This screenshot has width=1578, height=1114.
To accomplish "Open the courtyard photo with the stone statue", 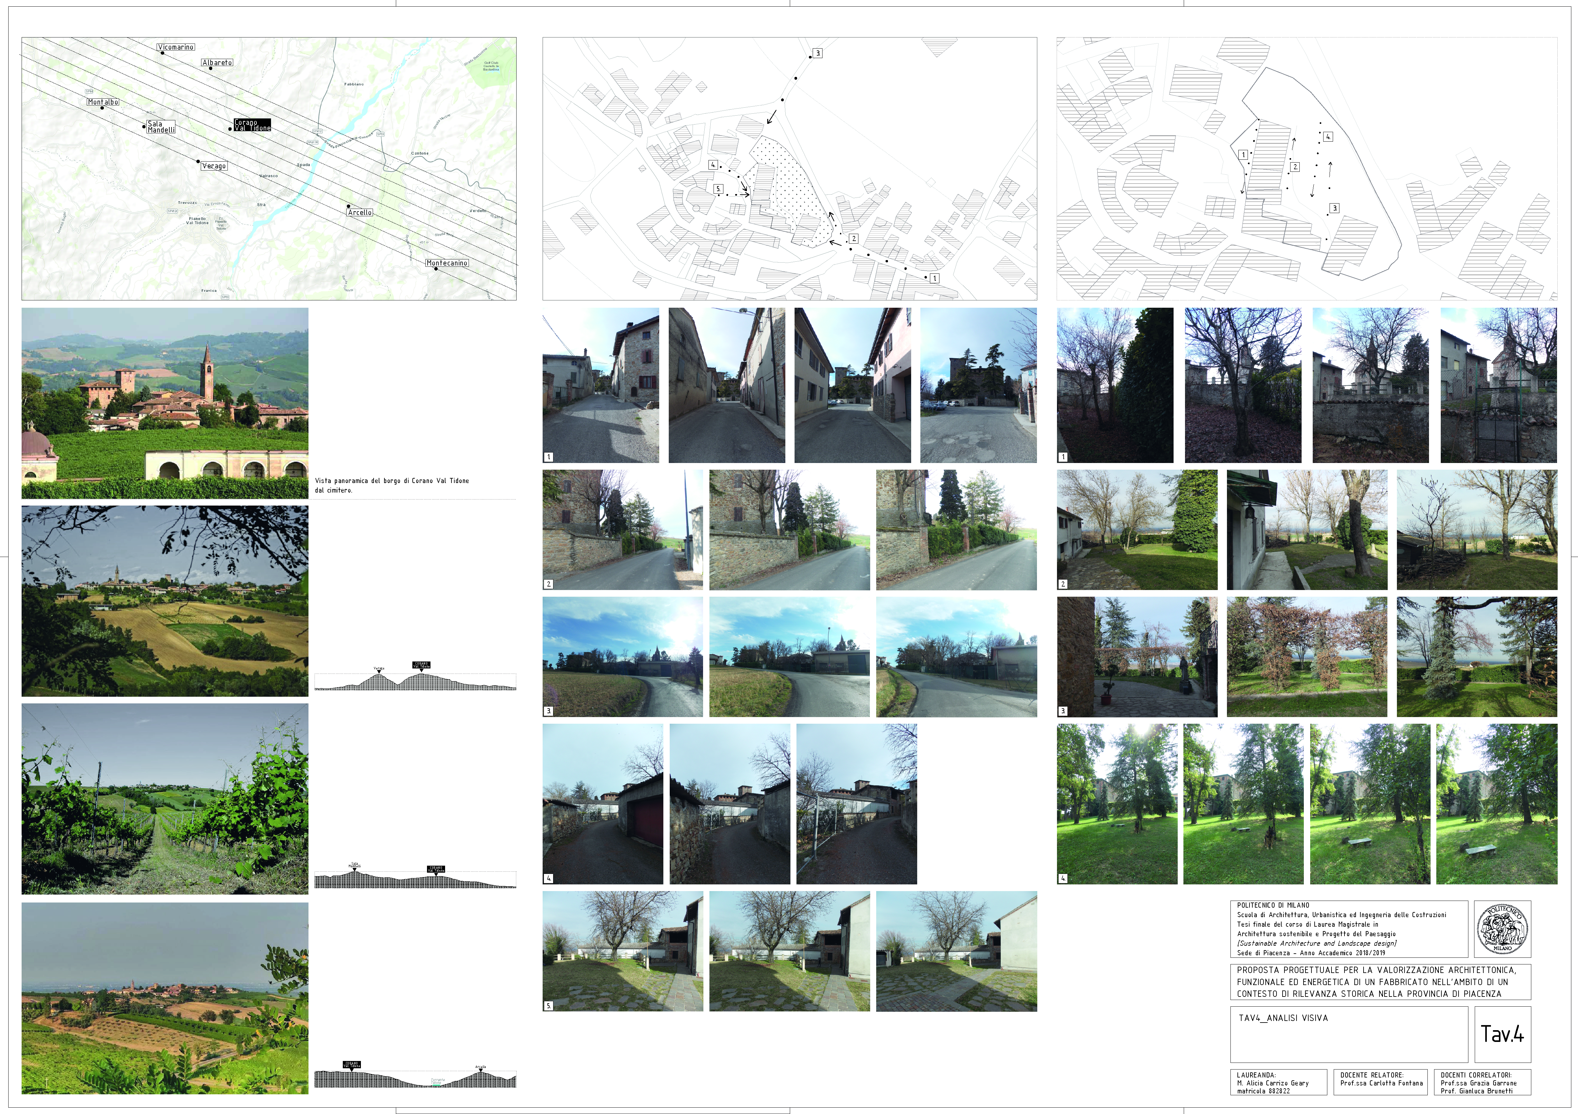I will click(x=1137, y=657).
